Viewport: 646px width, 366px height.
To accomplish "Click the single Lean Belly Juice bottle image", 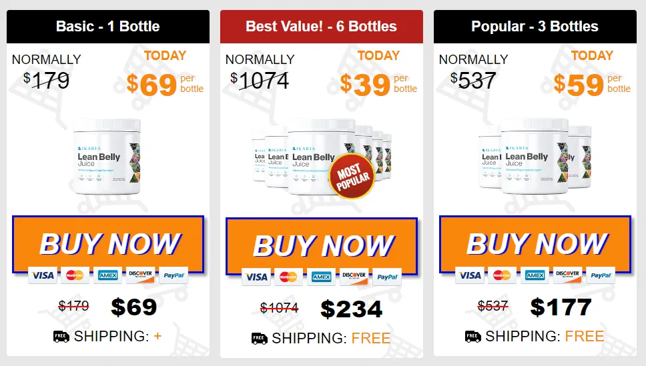I will 107,157.
